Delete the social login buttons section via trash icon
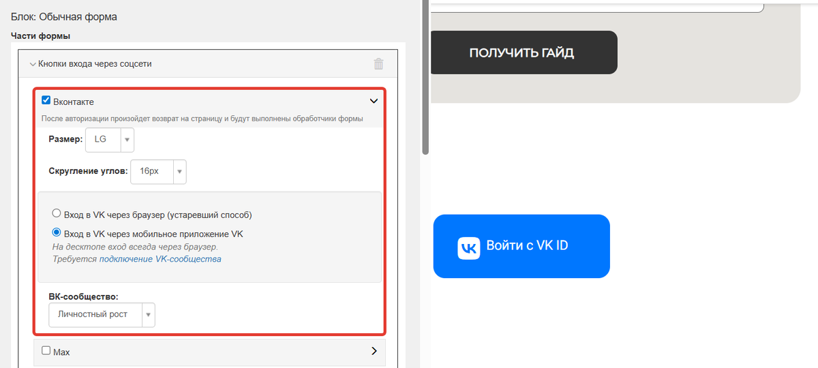818x368 pixels. pos(378,64)
